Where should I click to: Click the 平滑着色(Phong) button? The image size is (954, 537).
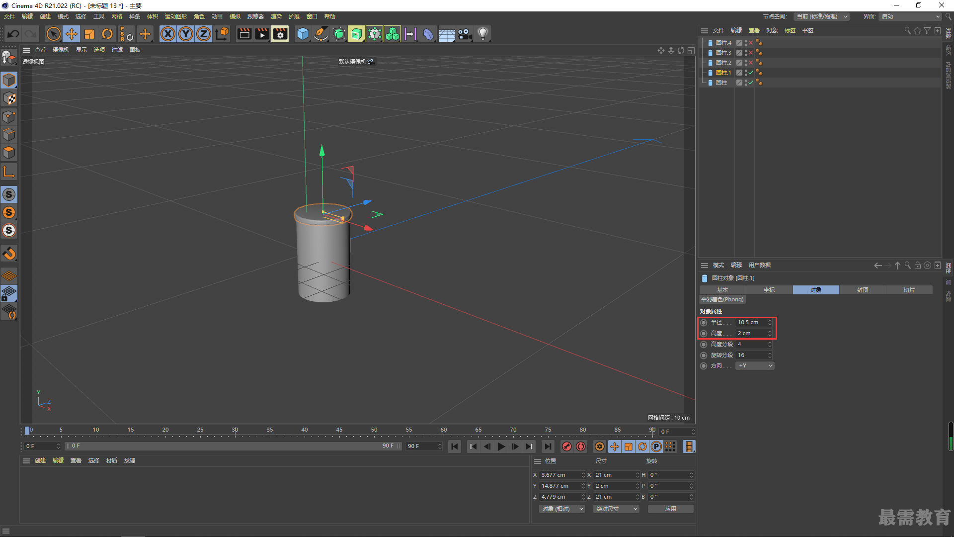722,299
